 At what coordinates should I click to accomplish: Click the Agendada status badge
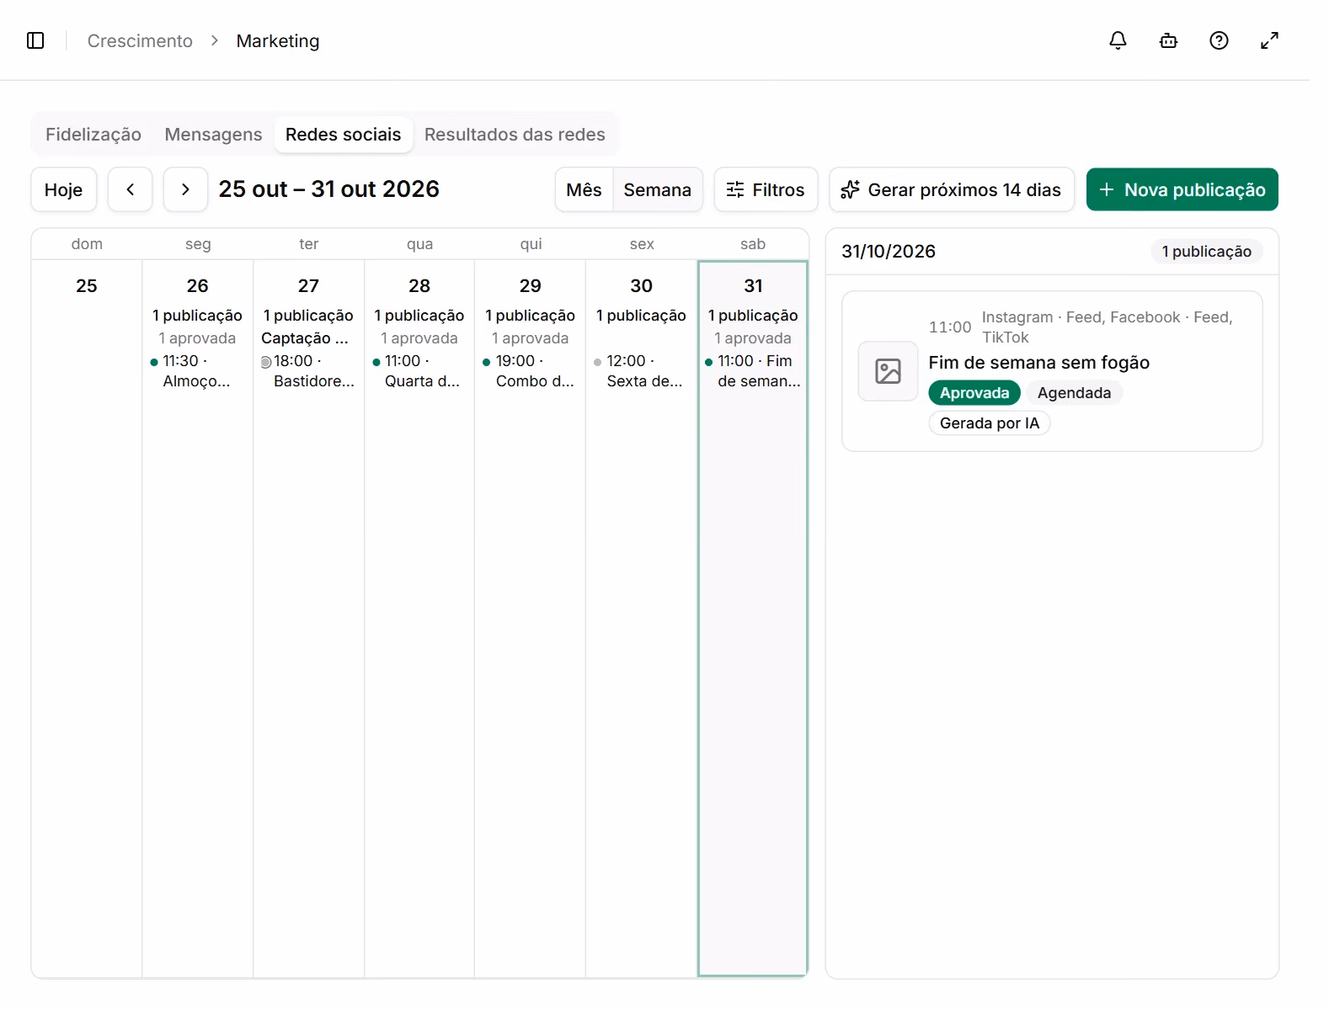[x=1074, y=393]
